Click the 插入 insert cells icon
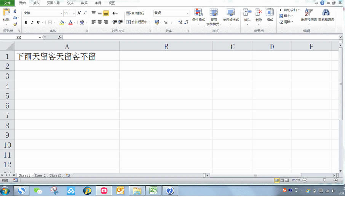This screenshot has width=345, height=197. [x=247, y=13]
